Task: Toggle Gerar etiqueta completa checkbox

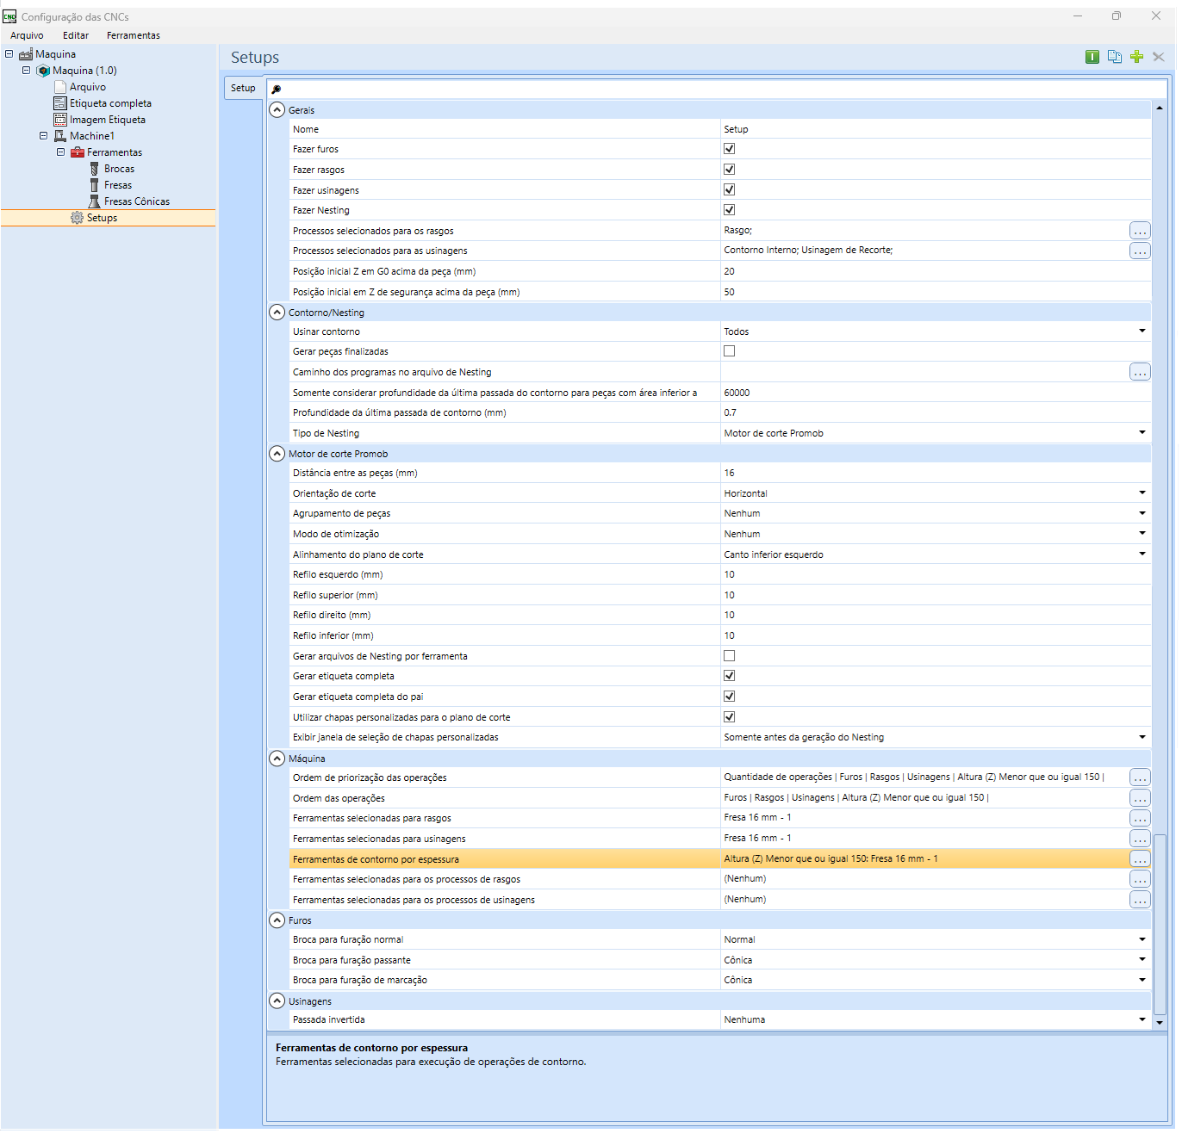Action: point(730,676)
